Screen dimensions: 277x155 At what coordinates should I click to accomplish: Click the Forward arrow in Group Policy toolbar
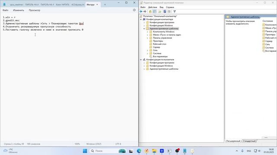[x=145, y=12]
